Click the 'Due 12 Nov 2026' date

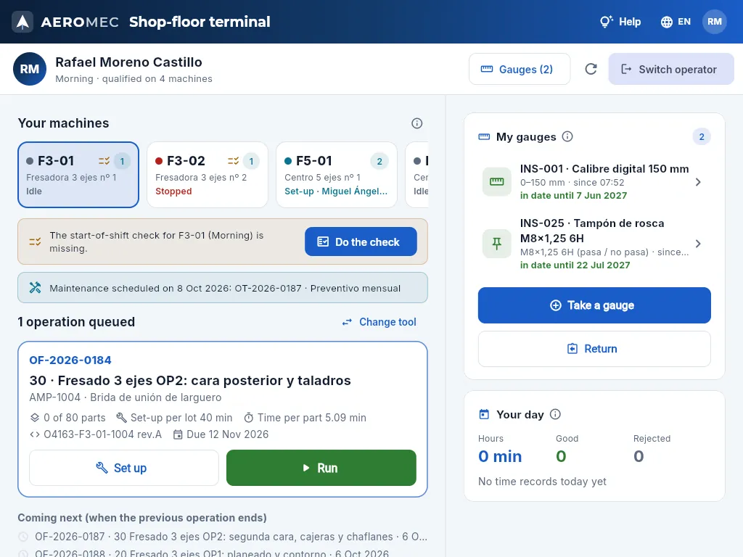221,434
